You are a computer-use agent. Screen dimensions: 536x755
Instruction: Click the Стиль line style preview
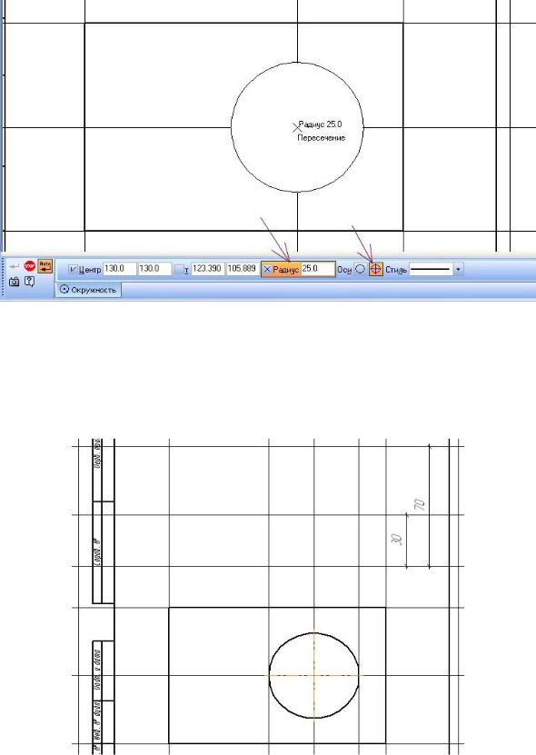pos(432,269)
